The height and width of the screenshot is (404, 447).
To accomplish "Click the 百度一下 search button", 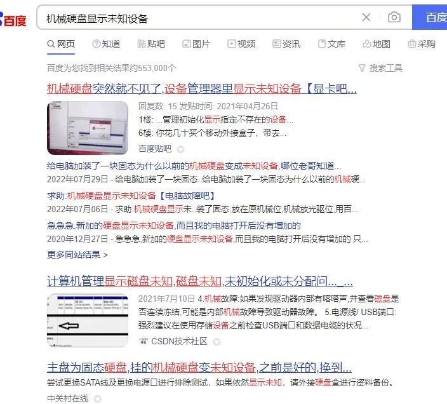I will 429,17.
